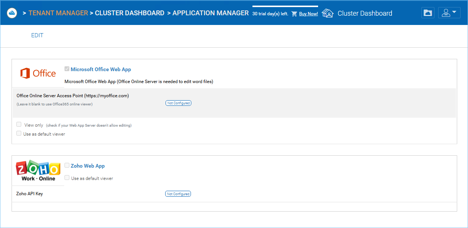Click the user account profile icon
Image resolution: width=468 pixels, height=228 pixels.
(446, 13)
